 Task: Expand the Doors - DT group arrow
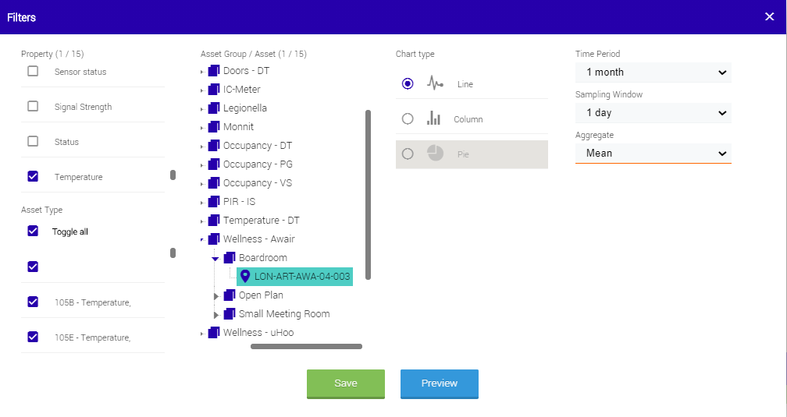[202, 72]
